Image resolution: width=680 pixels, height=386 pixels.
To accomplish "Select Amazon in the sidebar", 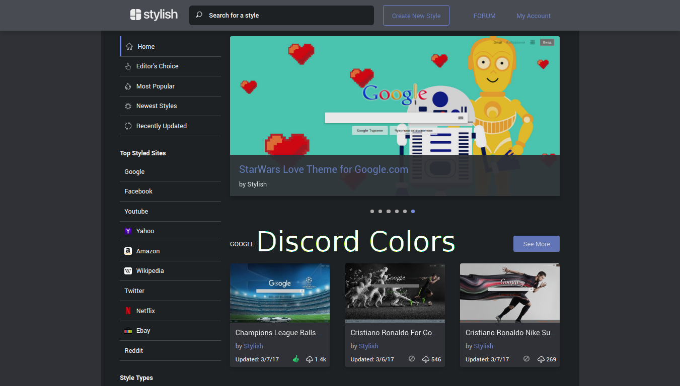I will [170, 251].
